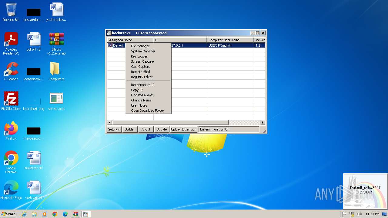Sort by Computer/User Name column header
388x218 pixels.
231,40
